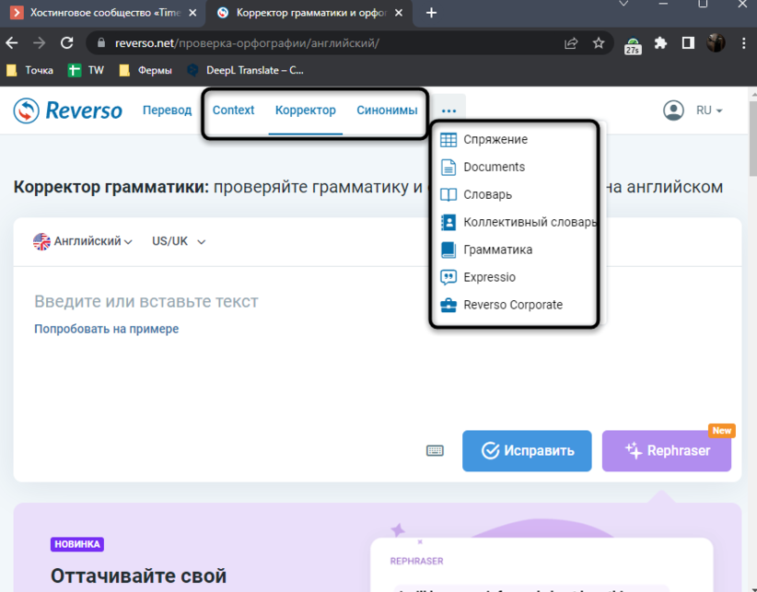This screenshot has height=592, width=757.
Task: Click the НОВИНКА badge
Action: point(77,544)
